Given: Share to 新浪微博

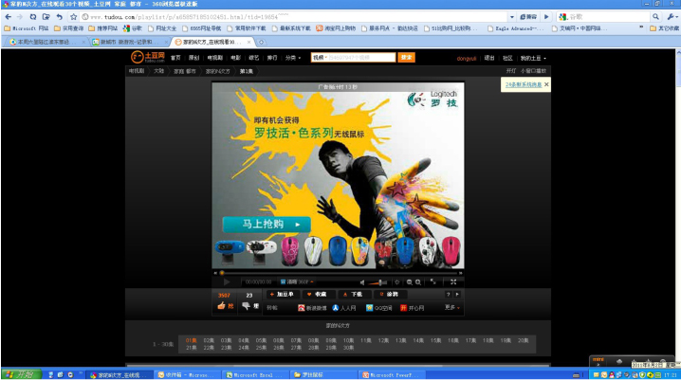Looking at the screenshot, I should click(312, 308).
